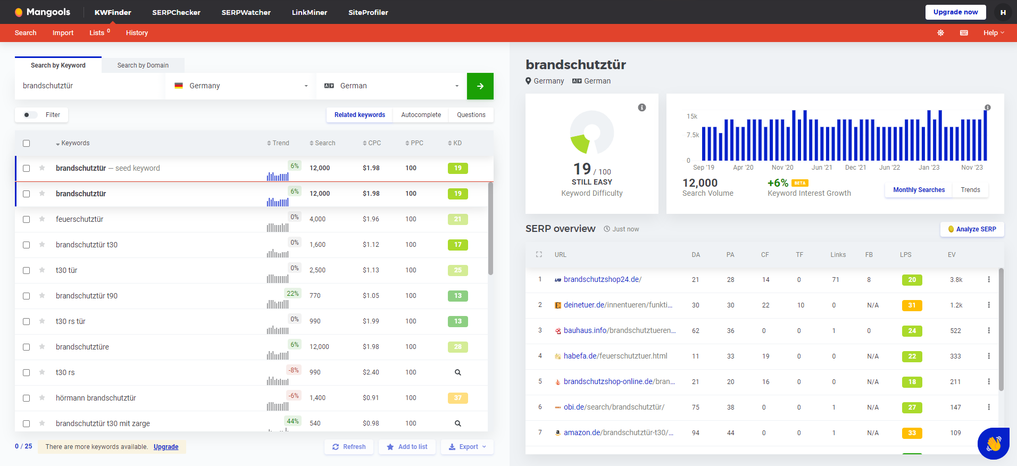This screenshot has width=1017, height=466.
Task: Open the Germany location dropdown
Action: [240, 86]
